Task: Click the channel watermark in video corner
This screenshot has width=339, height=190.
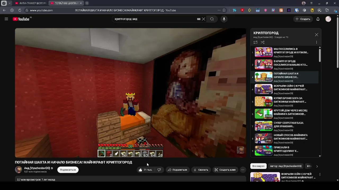Action: click(x=240, y=150)
